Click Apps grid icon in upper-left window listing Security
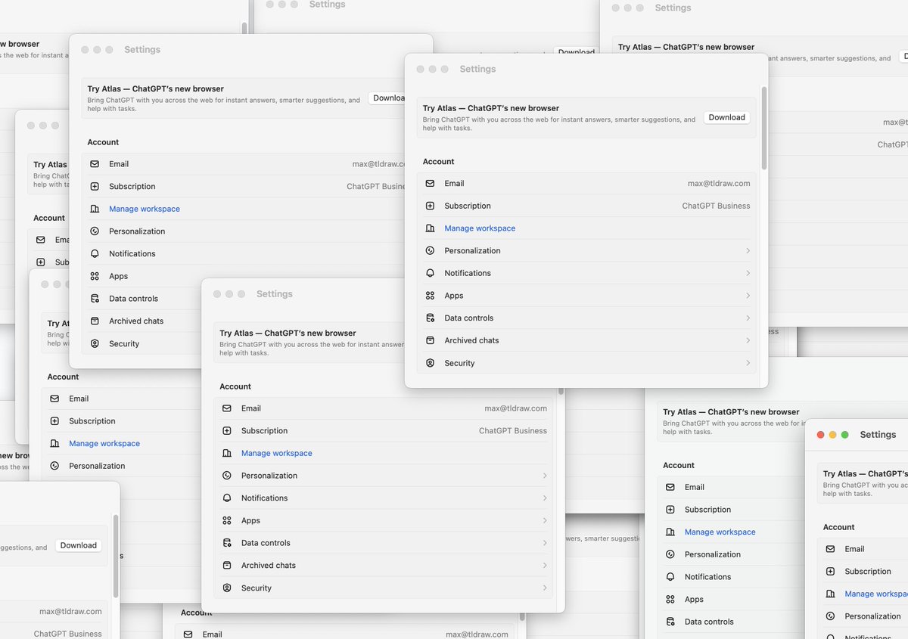 tap(95, 276)
